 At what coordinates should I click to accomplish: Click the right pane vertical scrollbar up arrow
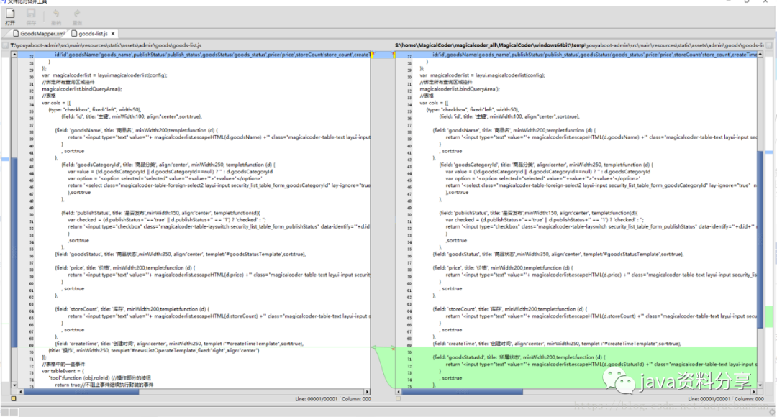pyautogui.click(x=760, y=55)
